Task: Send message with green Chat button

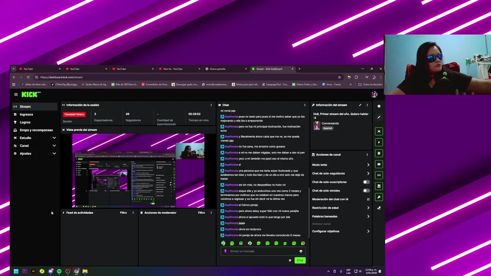Action: [x=300, y=260]
